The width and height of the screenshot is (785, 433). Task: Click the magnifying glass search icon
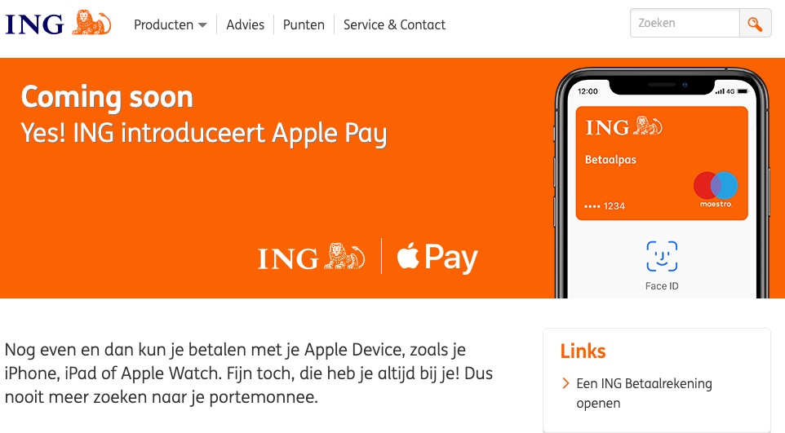tap(755, 24)
